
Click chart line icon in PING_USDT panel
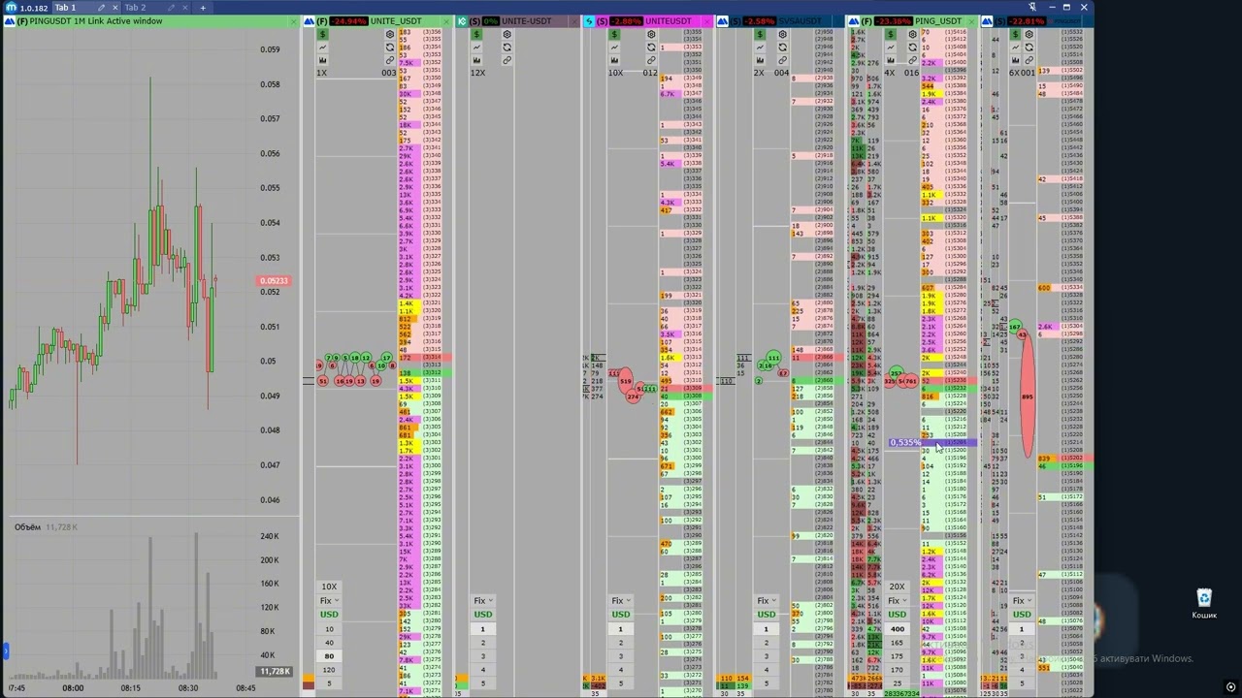coord(890,48)
